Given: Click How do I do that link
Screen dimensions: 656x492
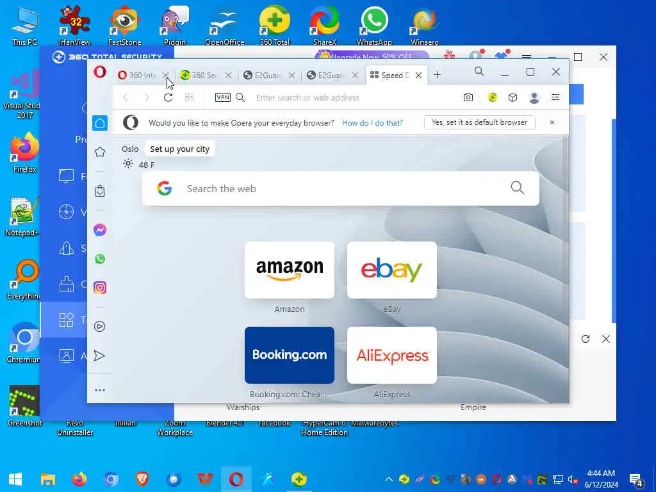Looking at the screenshot, I should point(372,122).
